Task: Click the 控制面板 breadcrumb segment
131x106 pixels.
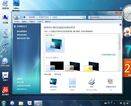Action: 32,17
